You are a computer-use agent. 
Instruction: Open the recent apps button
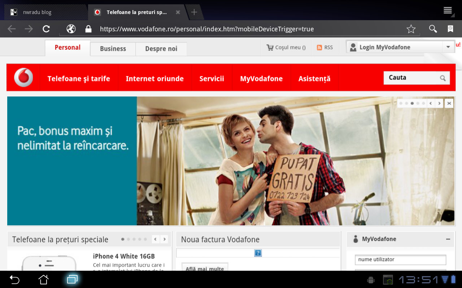72,279
